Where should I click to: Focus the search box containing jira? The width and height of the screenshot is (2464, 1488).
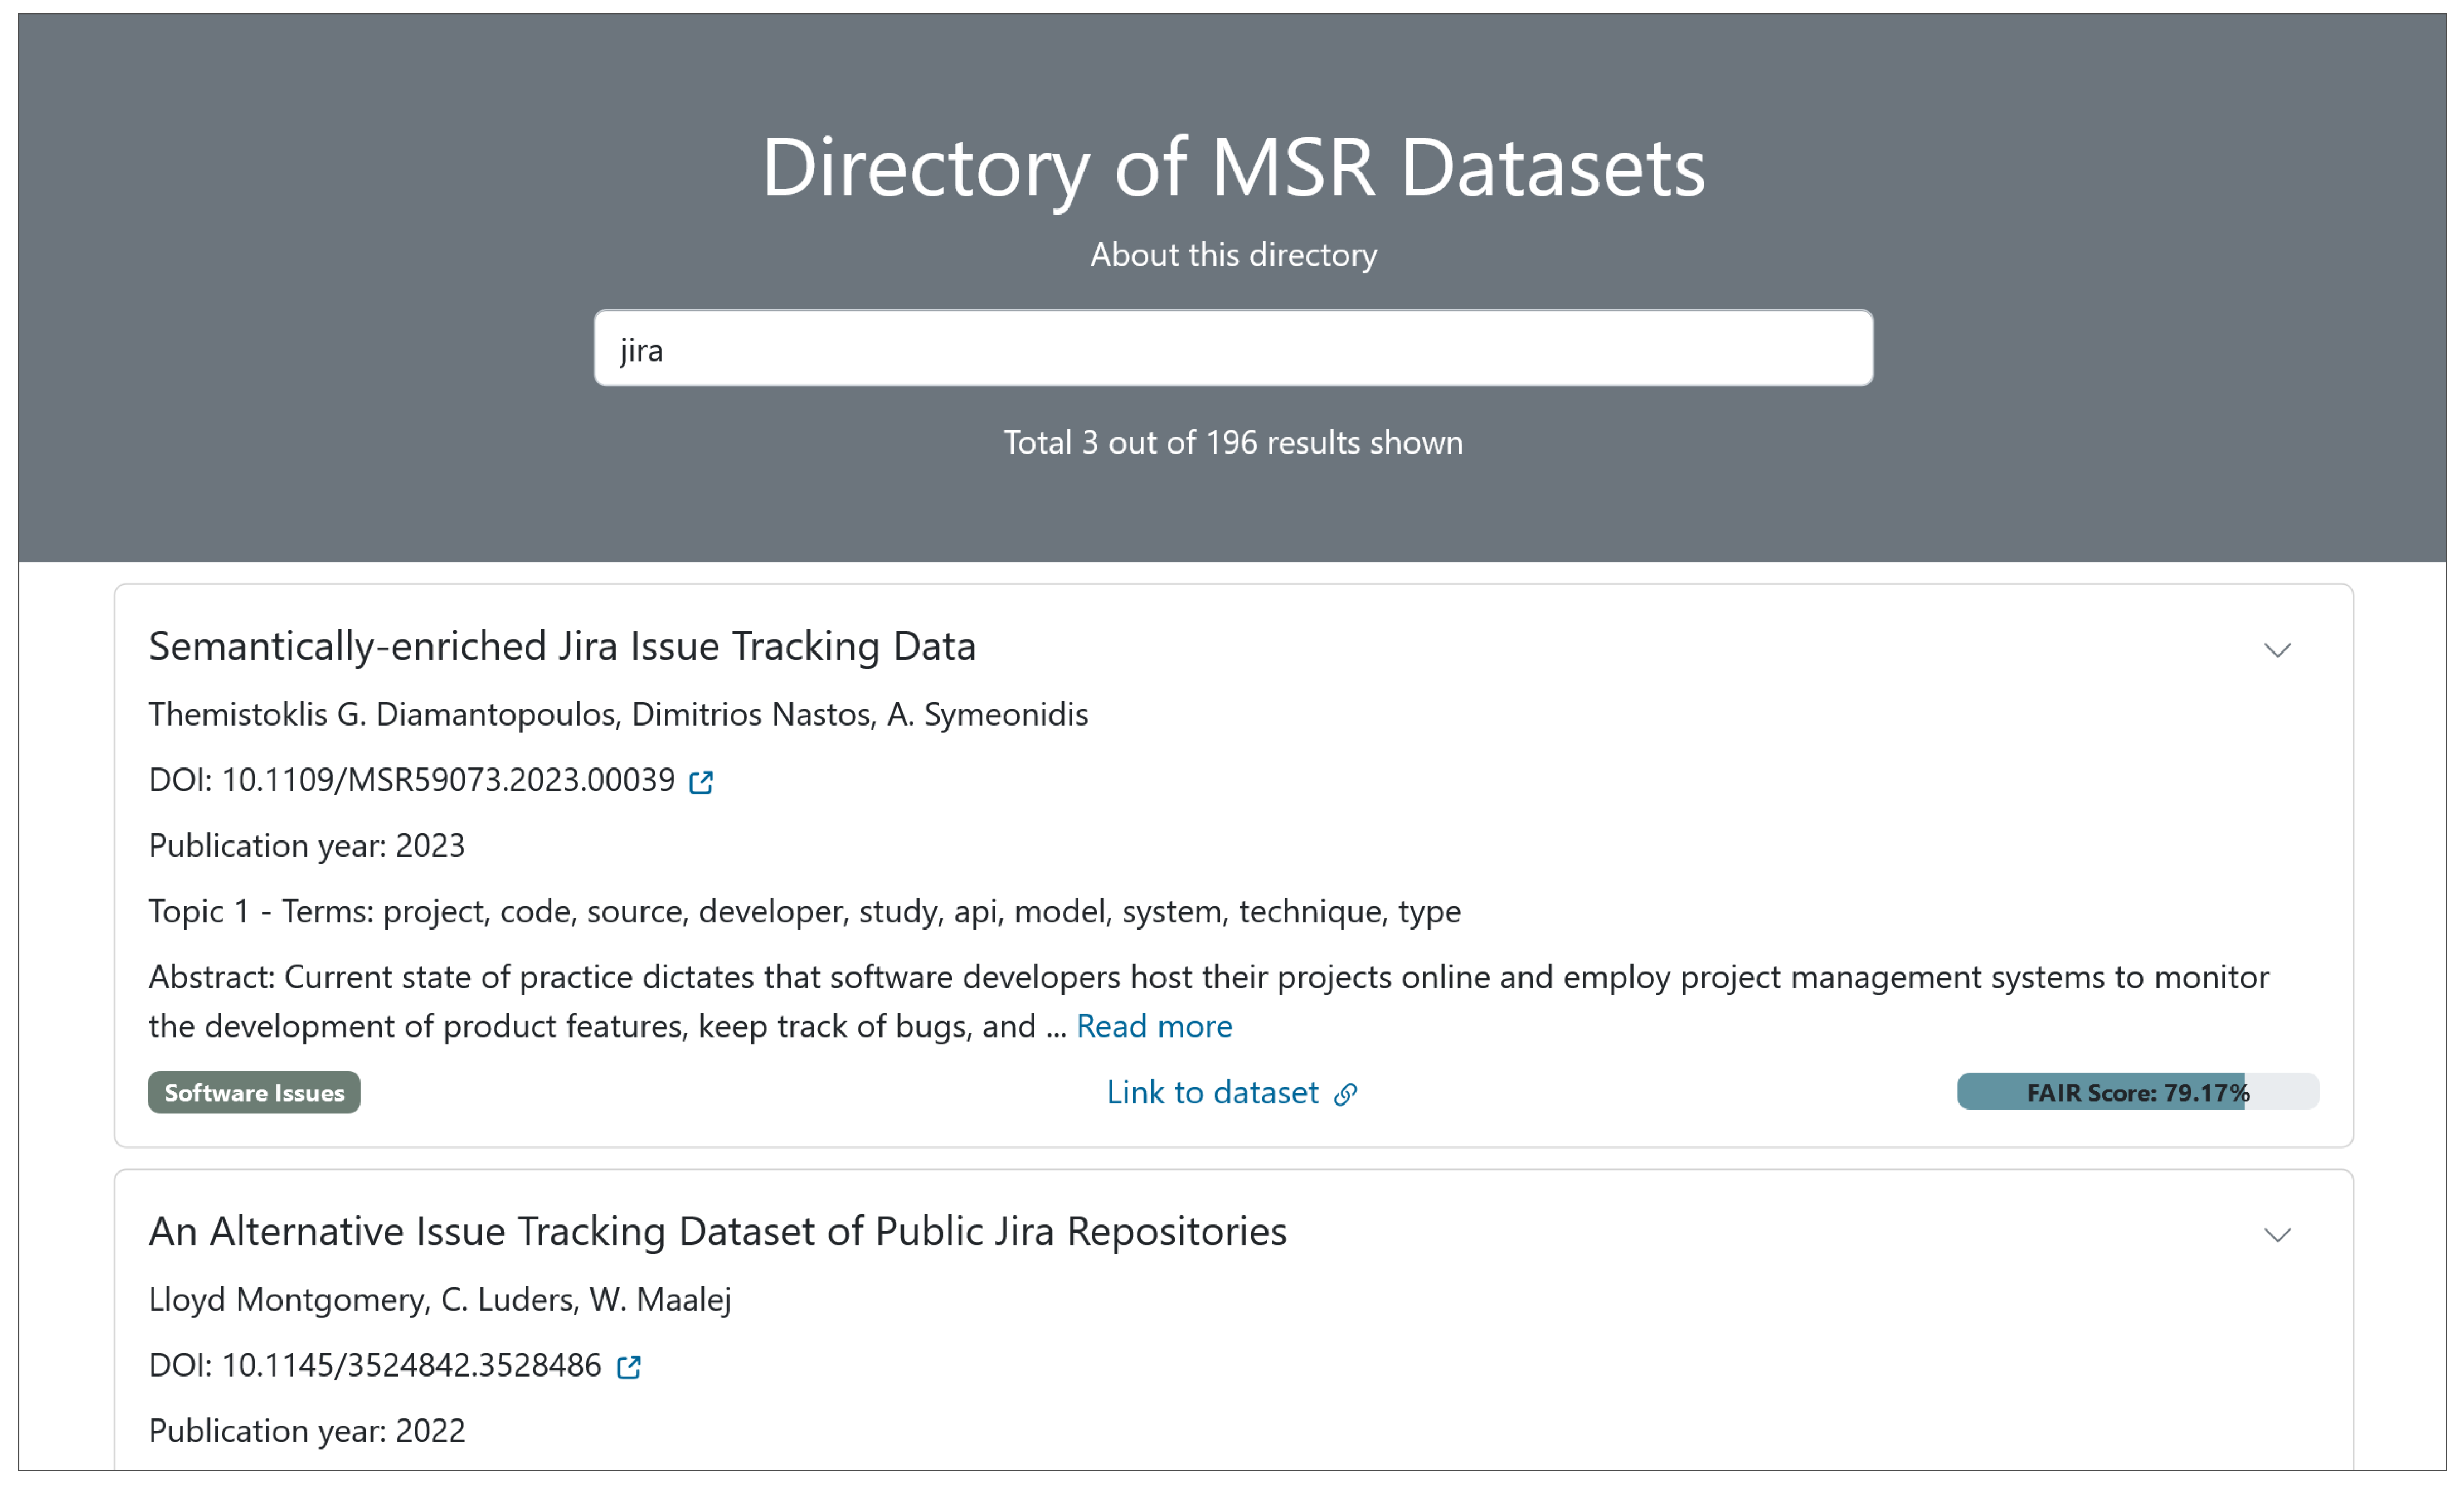click(x=1233, y=348)
